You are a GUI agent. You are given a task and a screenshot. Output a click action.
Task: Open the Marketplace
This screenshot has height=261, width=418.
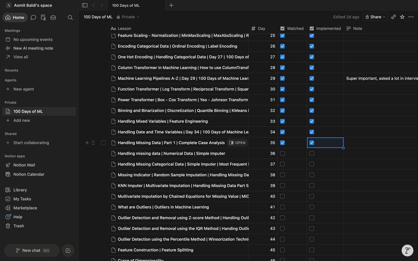pyautogui.click(x=25, y=208)
